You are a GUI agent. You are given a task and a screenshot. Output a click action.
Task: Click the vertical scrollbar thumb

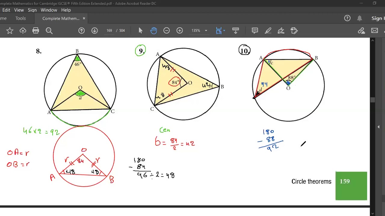point(373,100)
